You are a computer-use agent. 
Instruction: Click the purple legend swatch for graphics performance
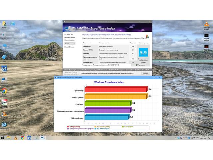(x=68, y=129)
